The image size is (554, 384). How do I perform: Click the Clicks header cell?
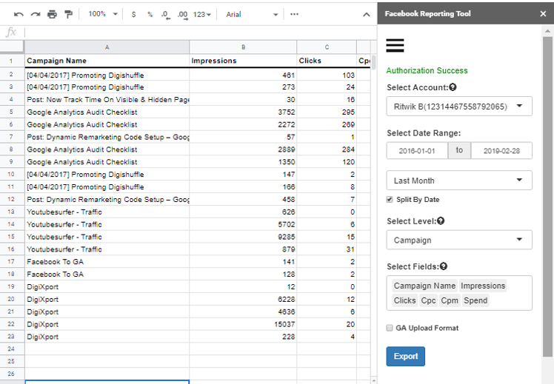pyautogui.click(x=327, y=61)
